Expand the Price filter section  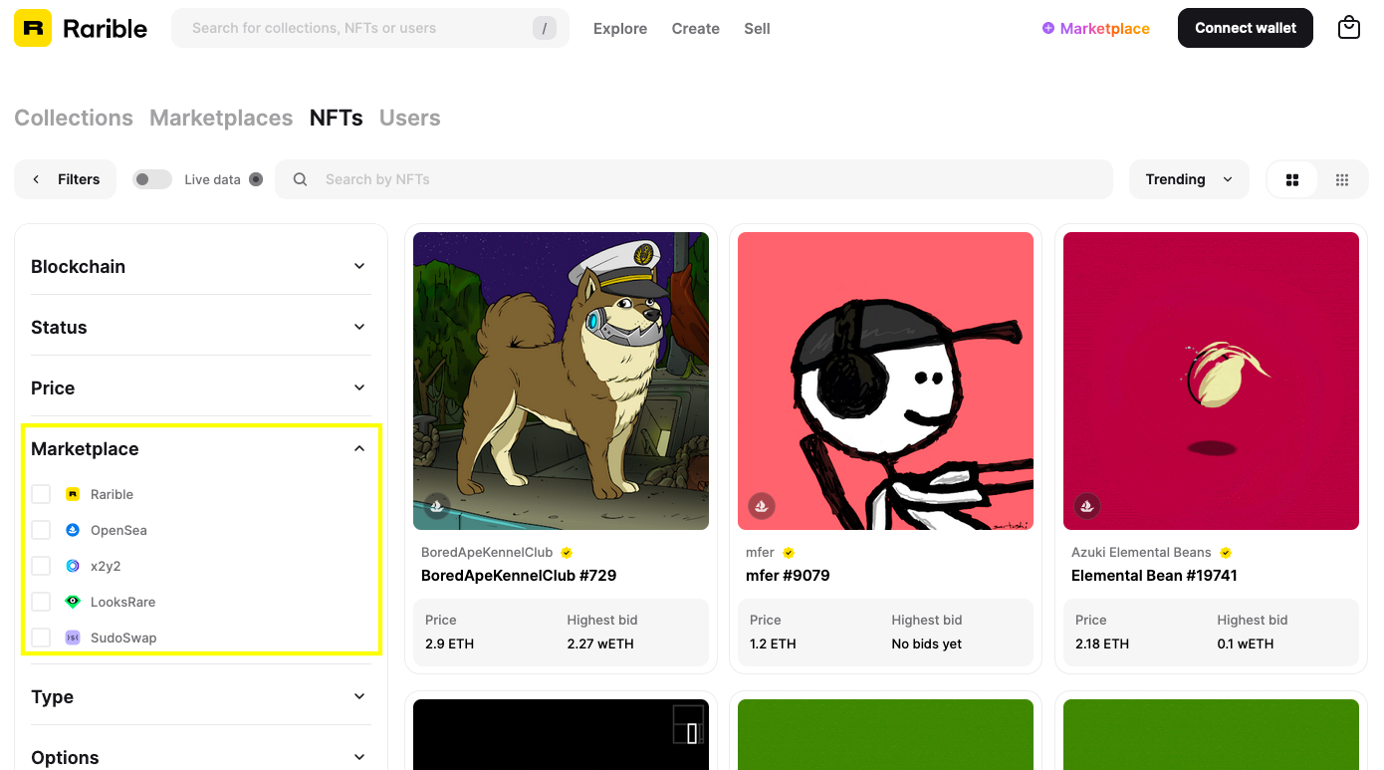pos(201,387)
